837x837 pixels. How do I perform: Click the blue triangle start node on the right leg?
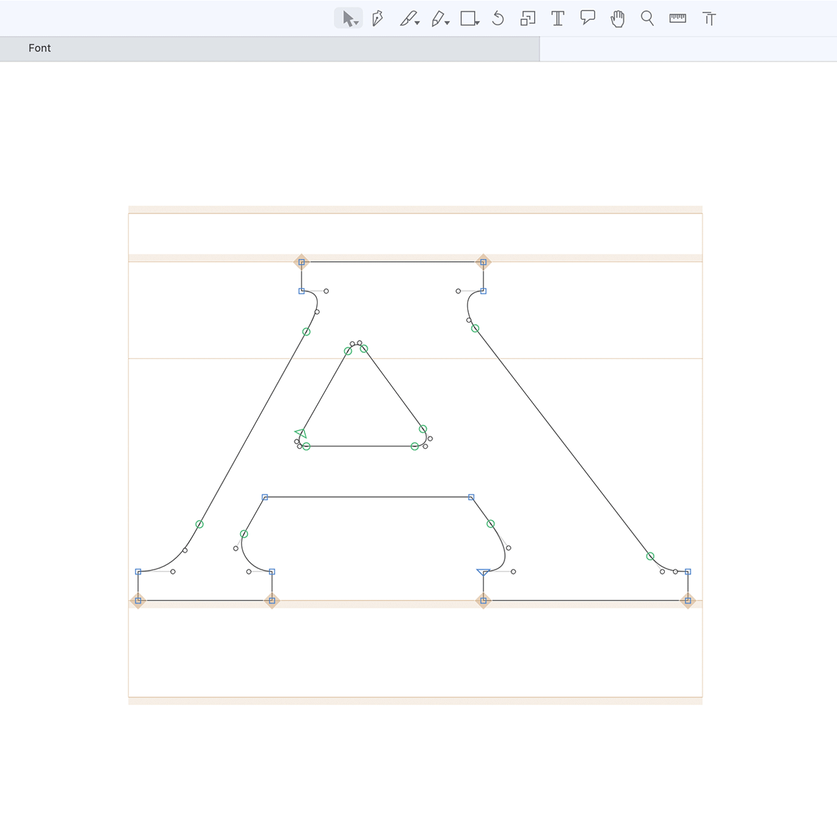[x=484, y=572]
